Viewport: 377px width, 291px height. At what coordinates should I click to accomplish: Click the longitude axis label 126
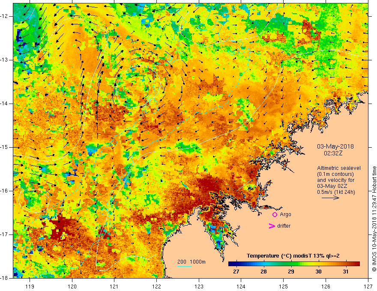tap(326, 286)
